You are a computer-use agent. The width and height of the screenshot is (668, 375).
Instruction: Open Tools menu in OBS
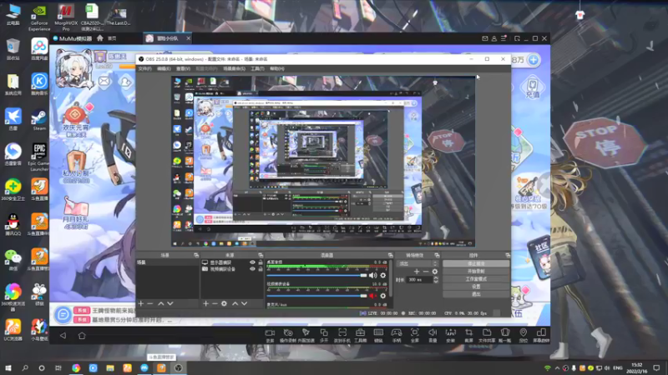pos(257,68)
